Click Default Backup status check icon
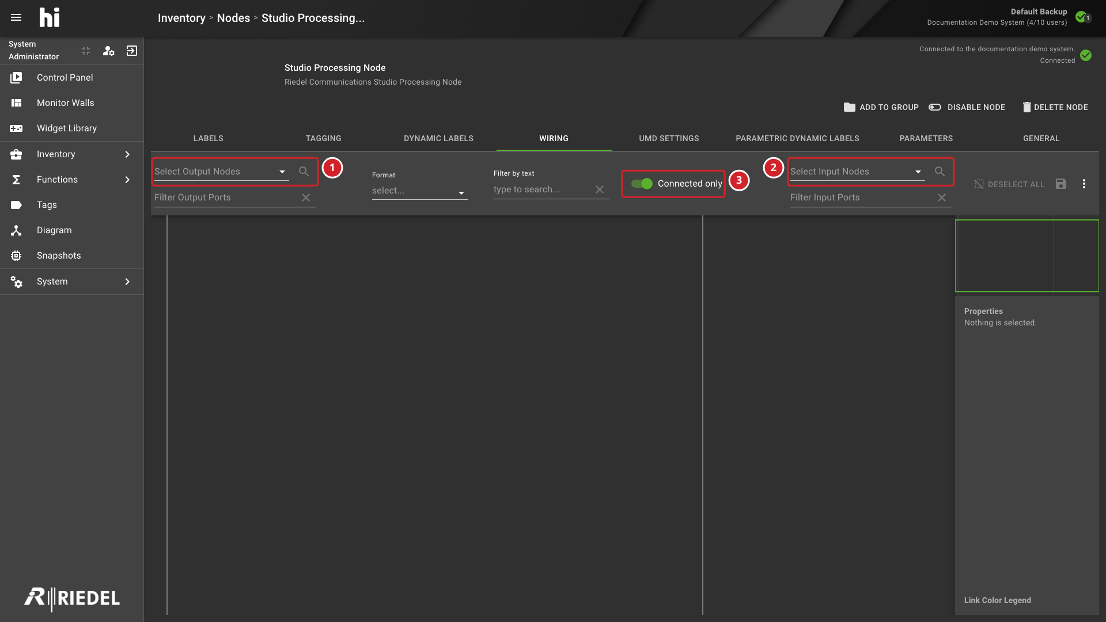 [x=1081, y=17]
